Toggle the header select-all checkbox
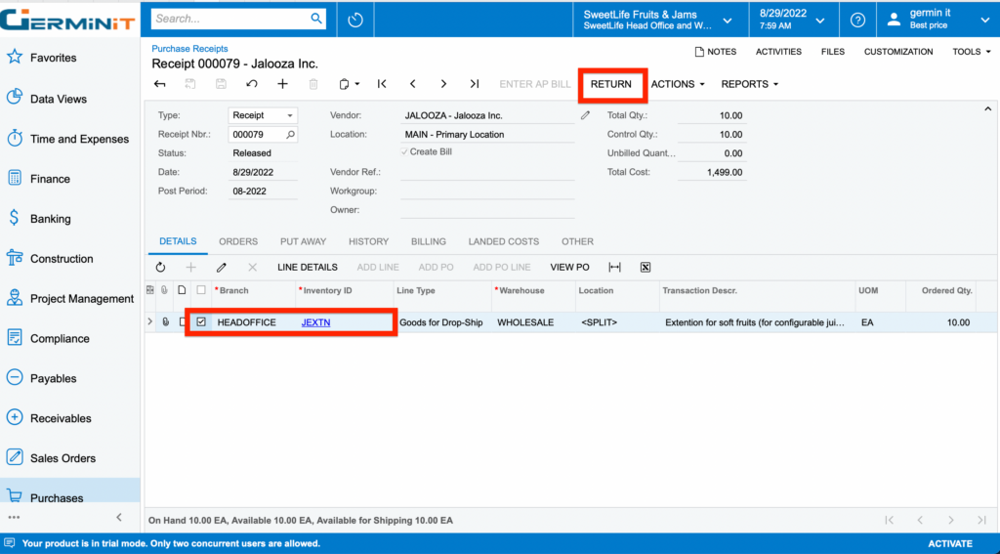Screen dimensions: 1000x554 pyautogui.click(x=201, y=290)
